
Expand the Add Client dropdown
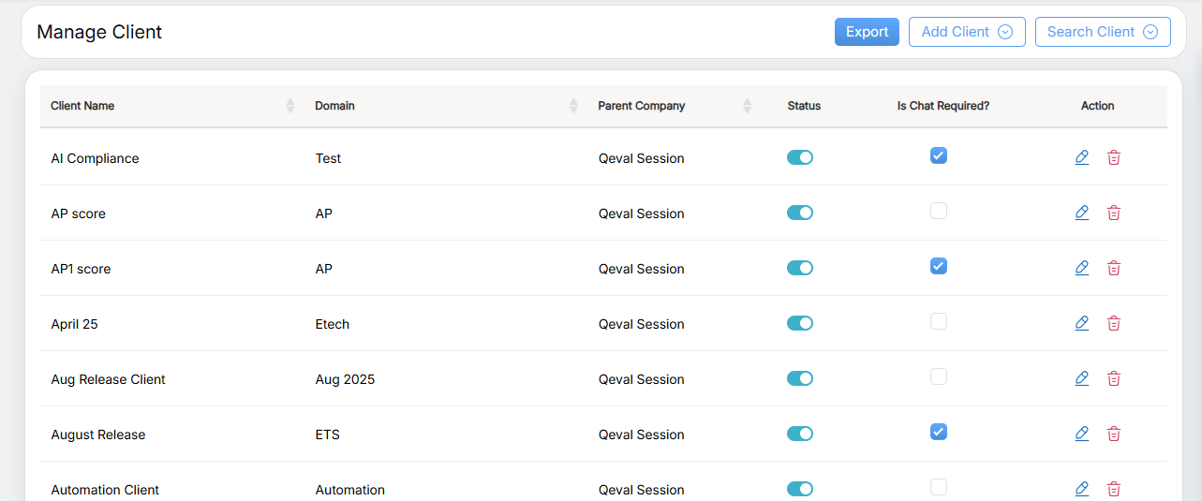coord(966,32)
